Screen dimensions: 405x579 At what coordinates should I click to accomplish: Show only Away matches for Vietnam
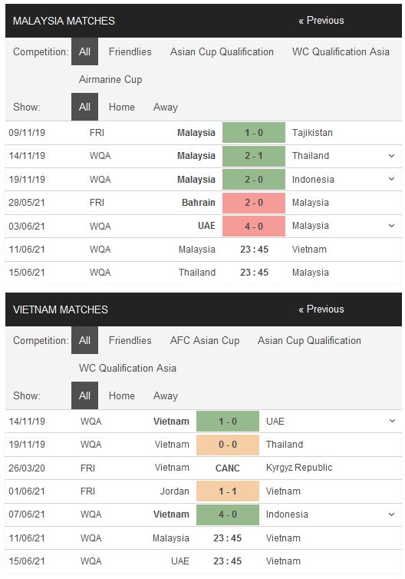pyautogui.click(x=166, y=395)
